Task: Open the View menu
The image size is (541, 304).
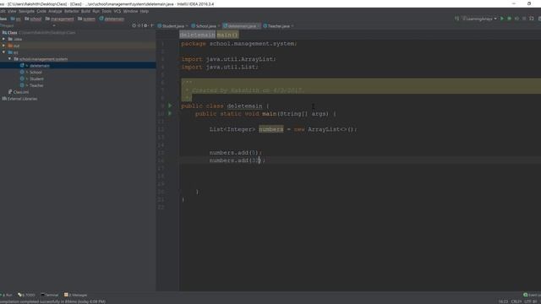Action: tap(12, 11)
